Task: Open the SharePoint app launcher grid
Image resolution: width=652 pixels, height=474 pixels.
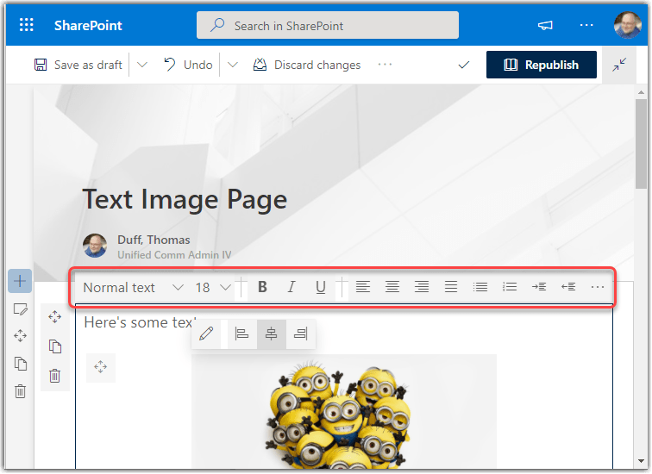Action: [27, 25]
